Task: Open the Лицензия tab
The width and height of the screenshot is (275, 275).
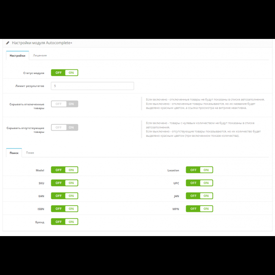Action: tap(40, 55)
